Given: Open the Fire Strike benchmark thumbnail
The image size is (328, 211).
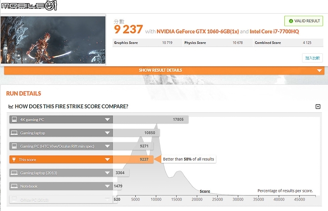Looking at the screenshot, I should coord(53,40).
